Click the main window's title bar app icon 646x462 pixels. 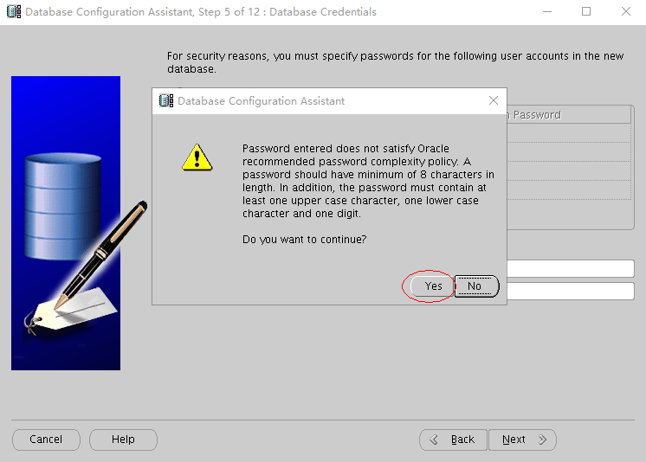pyautogui.click(x=14, y=11)
